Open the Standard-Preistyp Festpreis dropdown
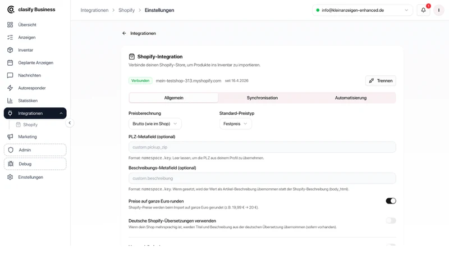This screenshot has height=253, width=449. coord(235,124)
